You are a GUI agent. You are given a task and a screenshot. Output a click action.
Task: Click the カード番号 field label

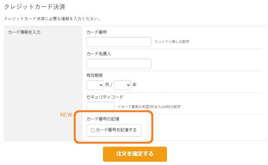96,32
